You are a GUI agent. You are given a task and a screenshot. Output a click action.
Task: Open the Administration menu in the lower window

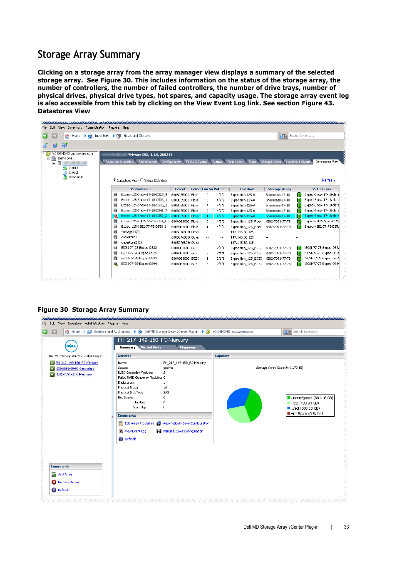pos(95,323)
